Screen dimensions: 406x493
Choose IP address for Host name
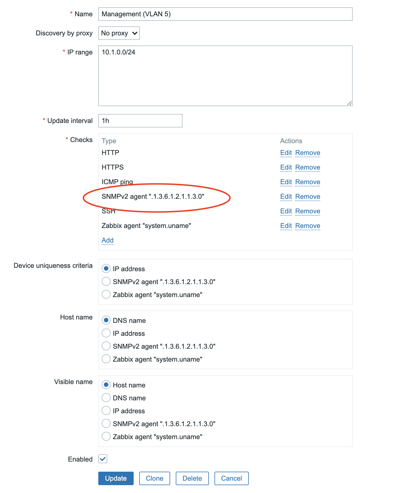pos(106,333)
